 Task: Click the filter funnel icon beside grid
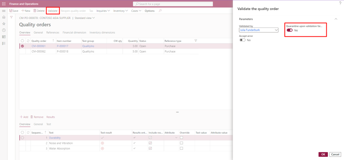[x=11, y=17]
